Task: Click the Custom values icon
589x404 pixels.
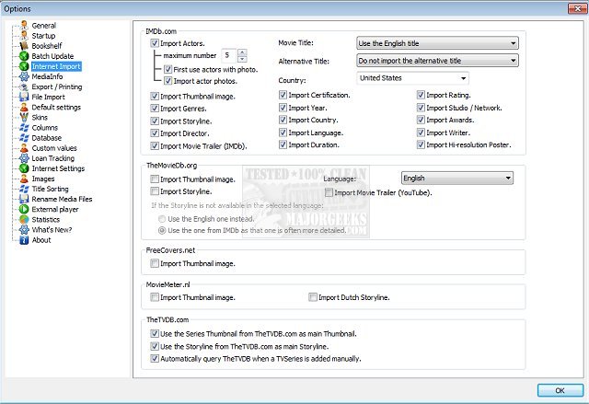Action: pyautogui.click(x=24, y=148)
